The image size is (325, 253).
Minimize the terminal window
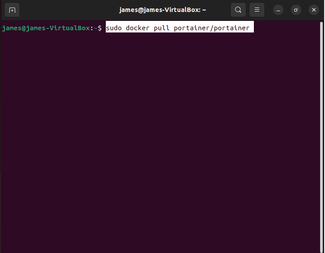(278, 10)
